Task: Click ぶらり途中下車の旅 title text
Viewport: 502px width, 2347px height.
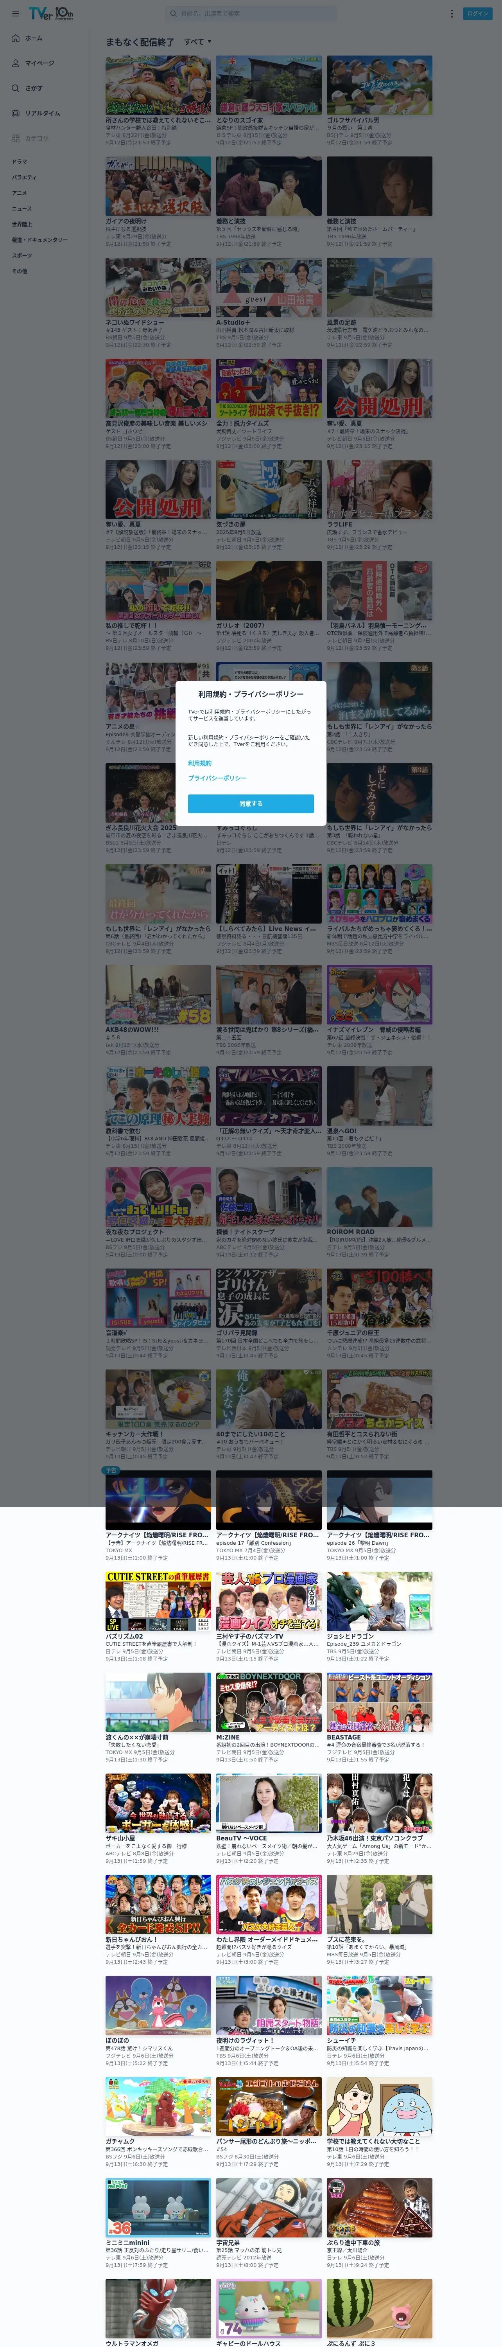Action: coord(354,2243)
